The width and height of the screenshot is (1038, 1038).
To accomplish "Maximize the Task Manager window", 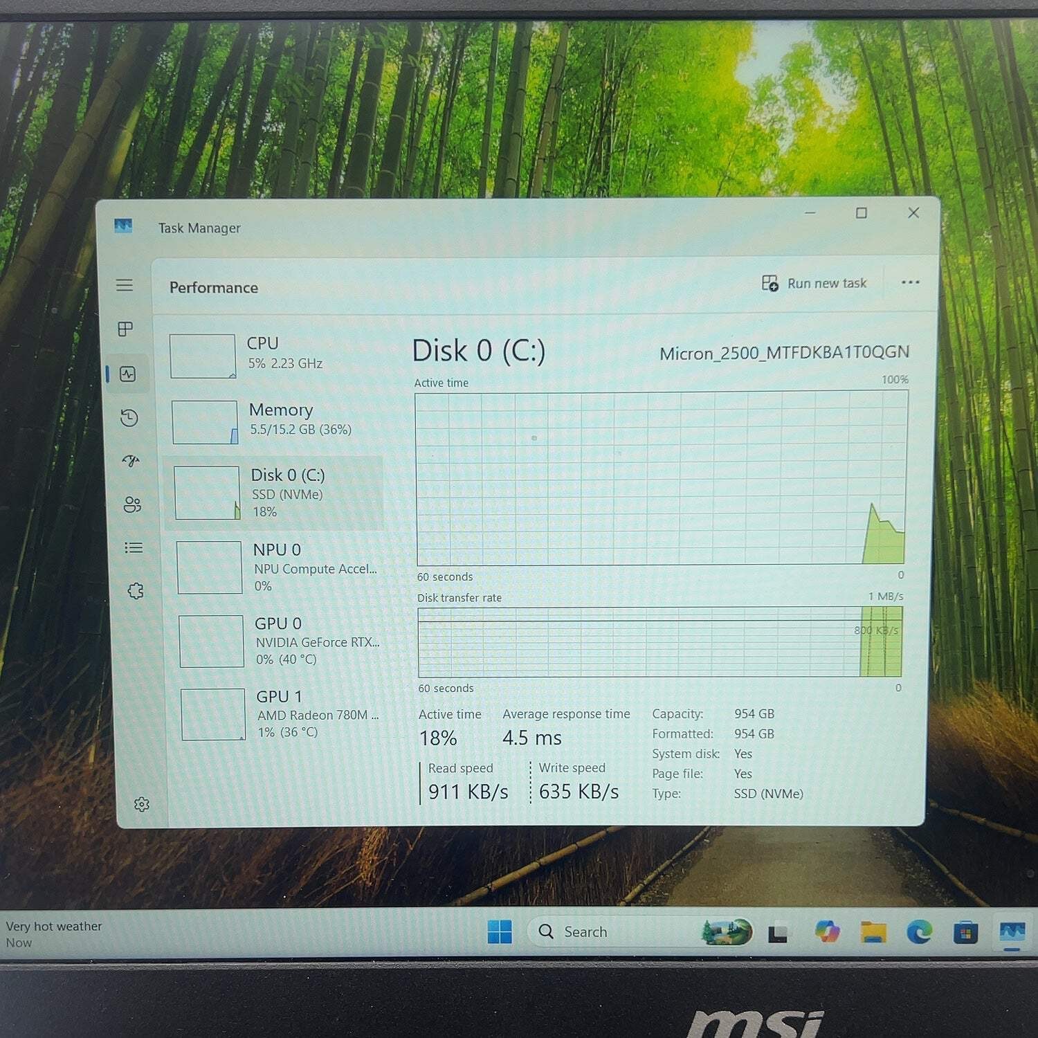I will tap(862, 212).
